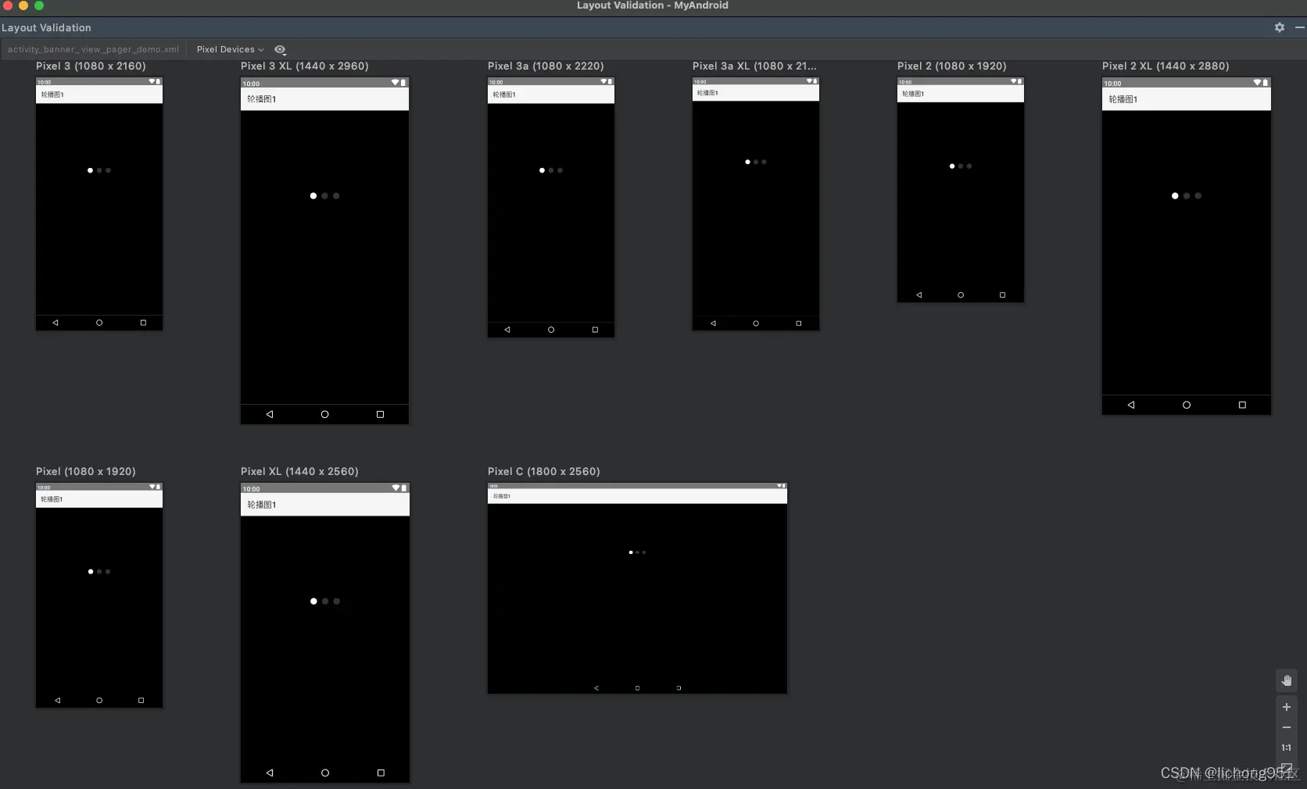Click recents square in Pixel 3a XL preview
Image resolution: width=1307 pixels, height=789 pixels.
(798, 323)
